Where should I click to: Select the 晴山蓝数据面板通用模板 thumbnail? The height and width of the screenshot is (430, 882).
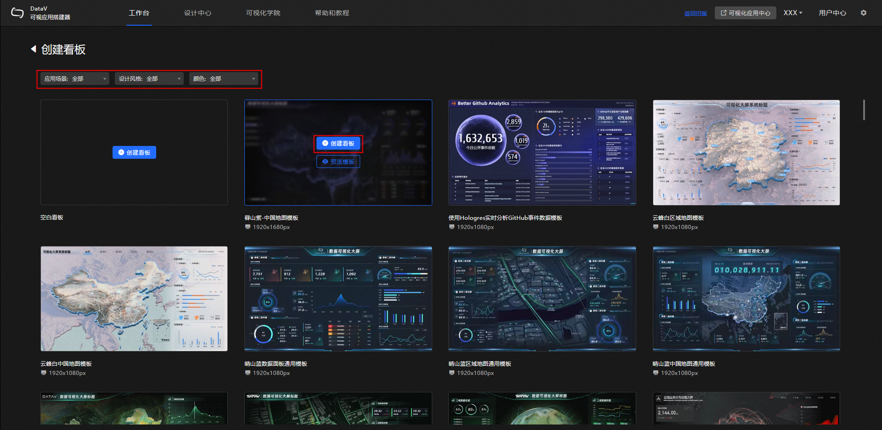[x=338, y=299]
